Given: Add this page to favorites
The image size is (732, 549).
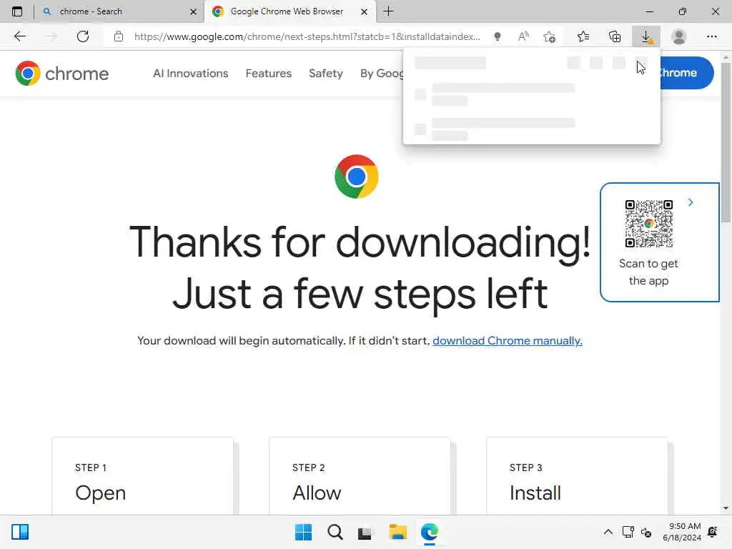Looking at the screenshot, I should tap(550, 36).
